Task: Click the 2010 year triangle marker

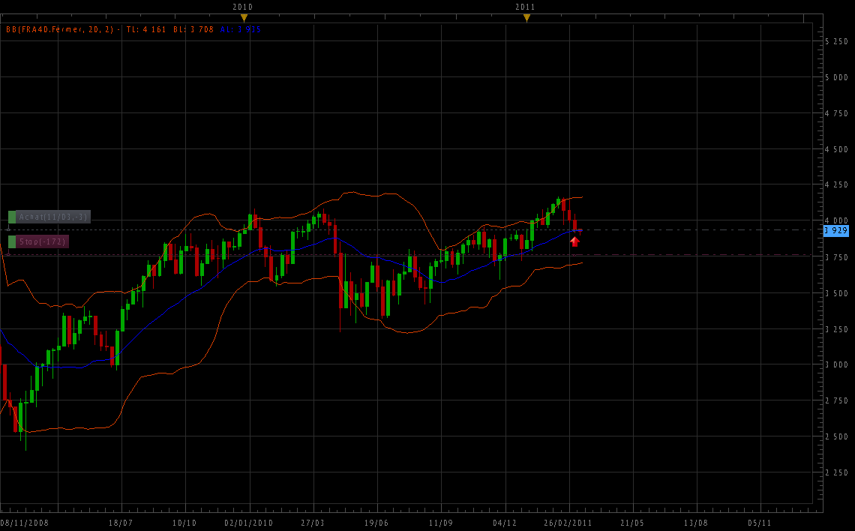Action: (243, 17)
